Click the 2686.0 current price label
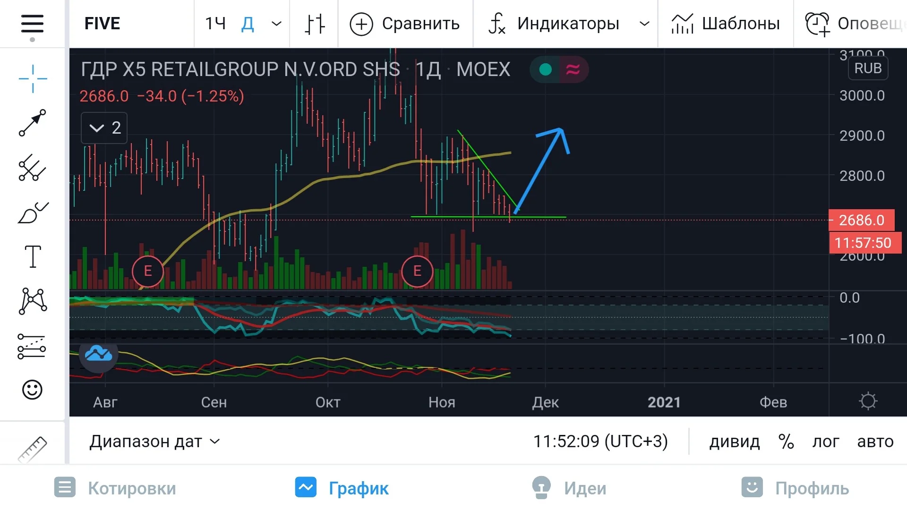 862,220
